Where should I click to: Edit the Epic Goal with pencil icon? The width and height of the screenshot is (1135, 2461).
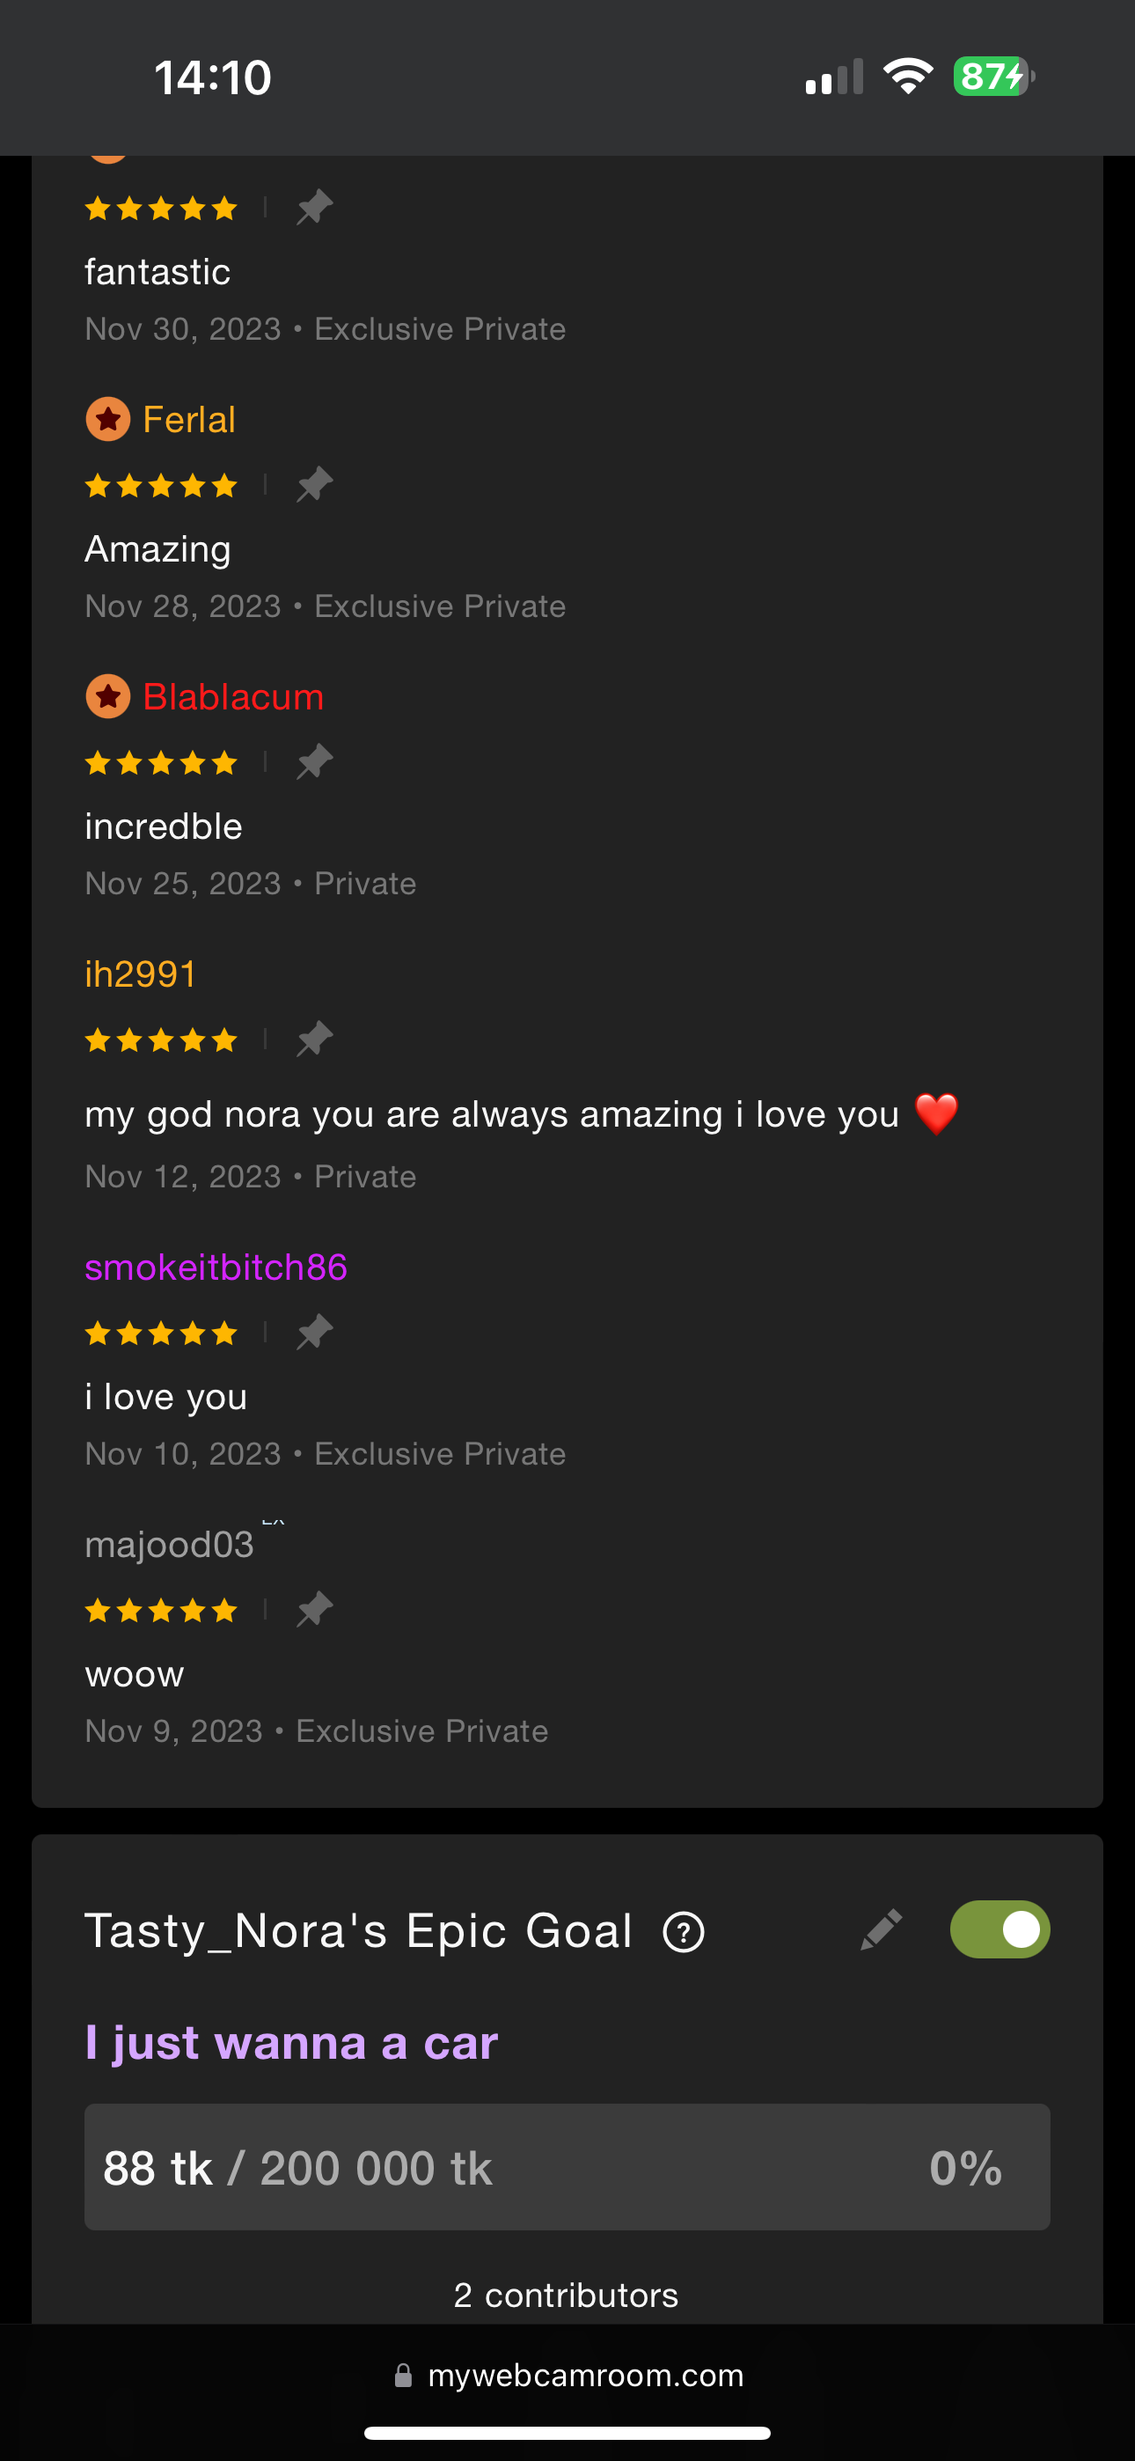pyautogui.click(x=881, y=1930)
